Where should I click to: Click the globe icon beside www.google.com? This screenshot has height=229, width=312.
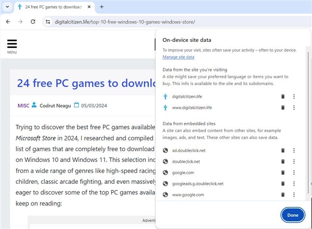coord(165,194)
